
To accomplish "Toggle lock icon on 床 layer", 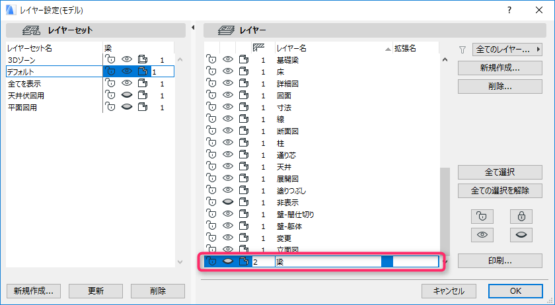I will pos(211,71).
